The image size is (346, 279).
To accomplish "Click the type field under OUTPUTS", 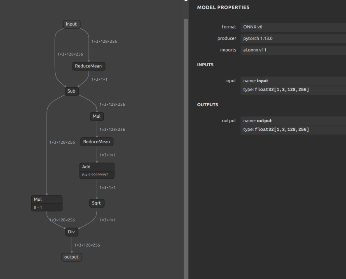I will 293,130.
